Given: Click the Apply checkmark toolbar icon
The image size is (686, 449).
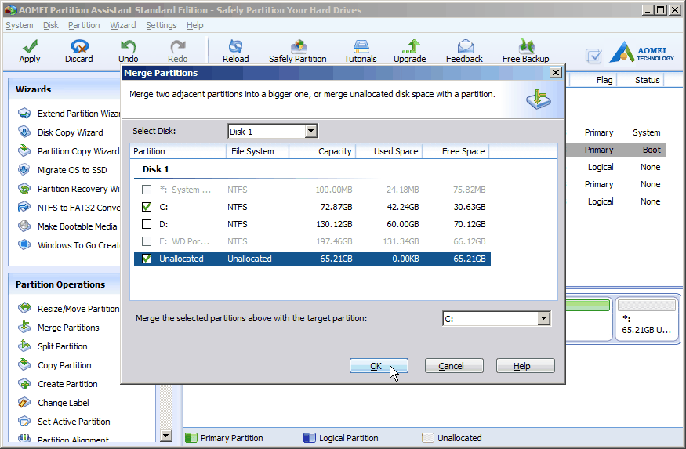Looking at the screenshot, I should [x=30, y=46].
